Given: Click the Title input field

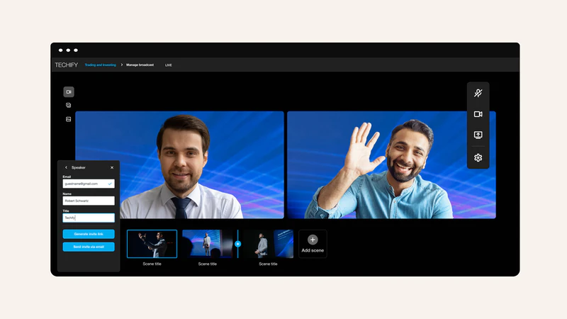Looking at the screenshot, I should tap(89, 218).
